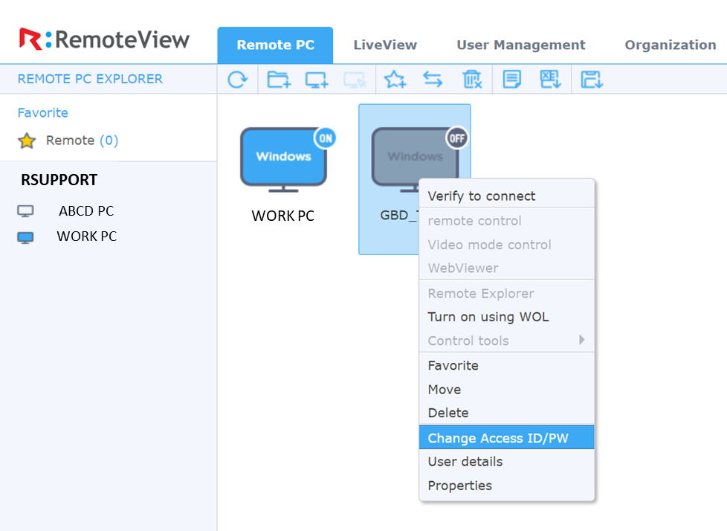Click the move arrows toolbar icon

click(x=433, y=80)
